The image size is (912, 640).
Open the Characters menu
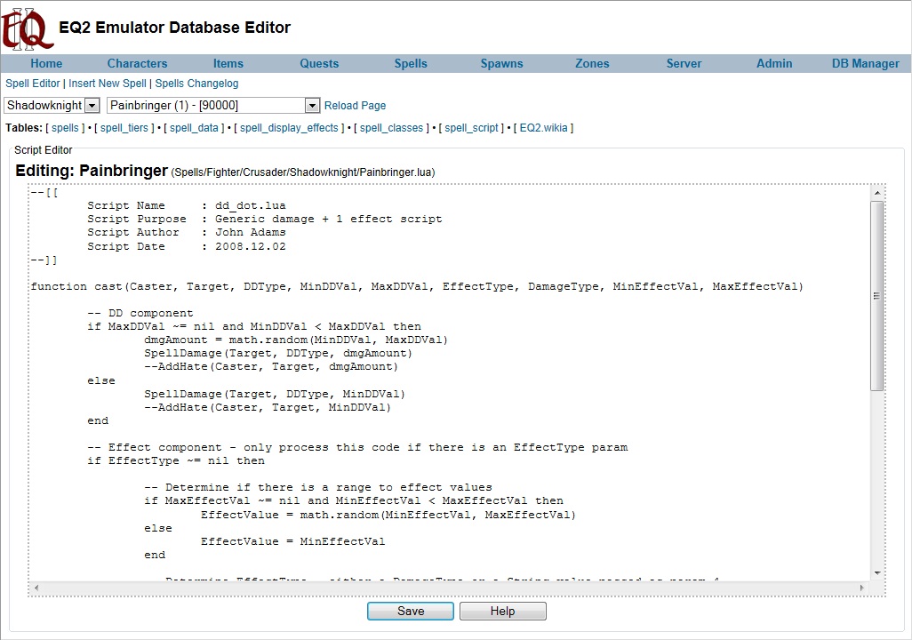pos(137,63)
